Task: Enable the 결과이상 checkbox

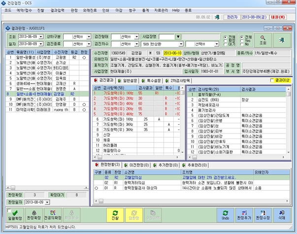Action: (272, 80)
